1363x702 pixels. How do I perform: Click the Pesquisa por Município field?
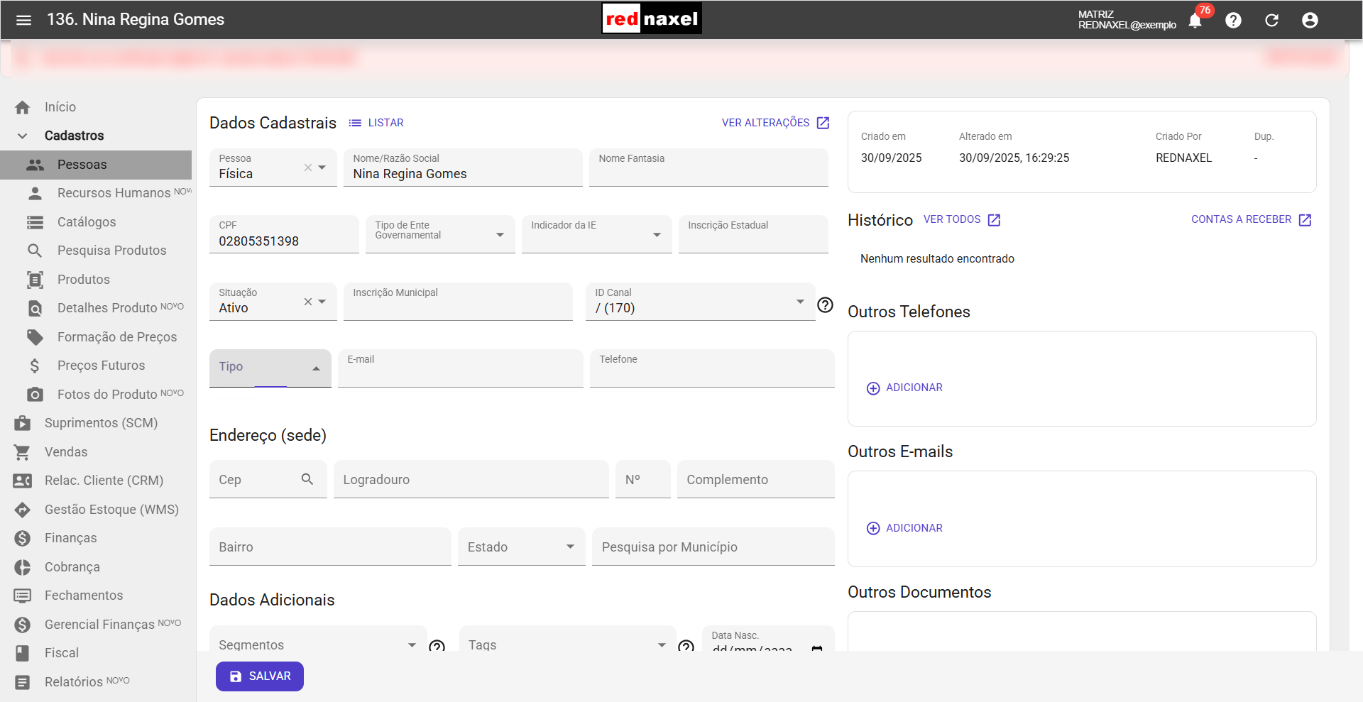pos(713,547)
